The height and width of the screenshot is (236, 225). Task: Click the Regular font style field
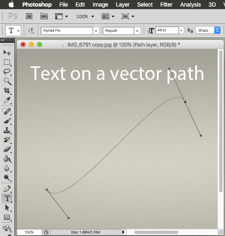[118, 31]
